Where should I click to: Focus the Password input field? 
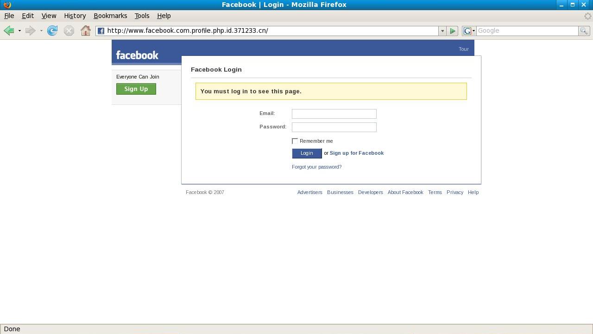(x=334, y=127)
